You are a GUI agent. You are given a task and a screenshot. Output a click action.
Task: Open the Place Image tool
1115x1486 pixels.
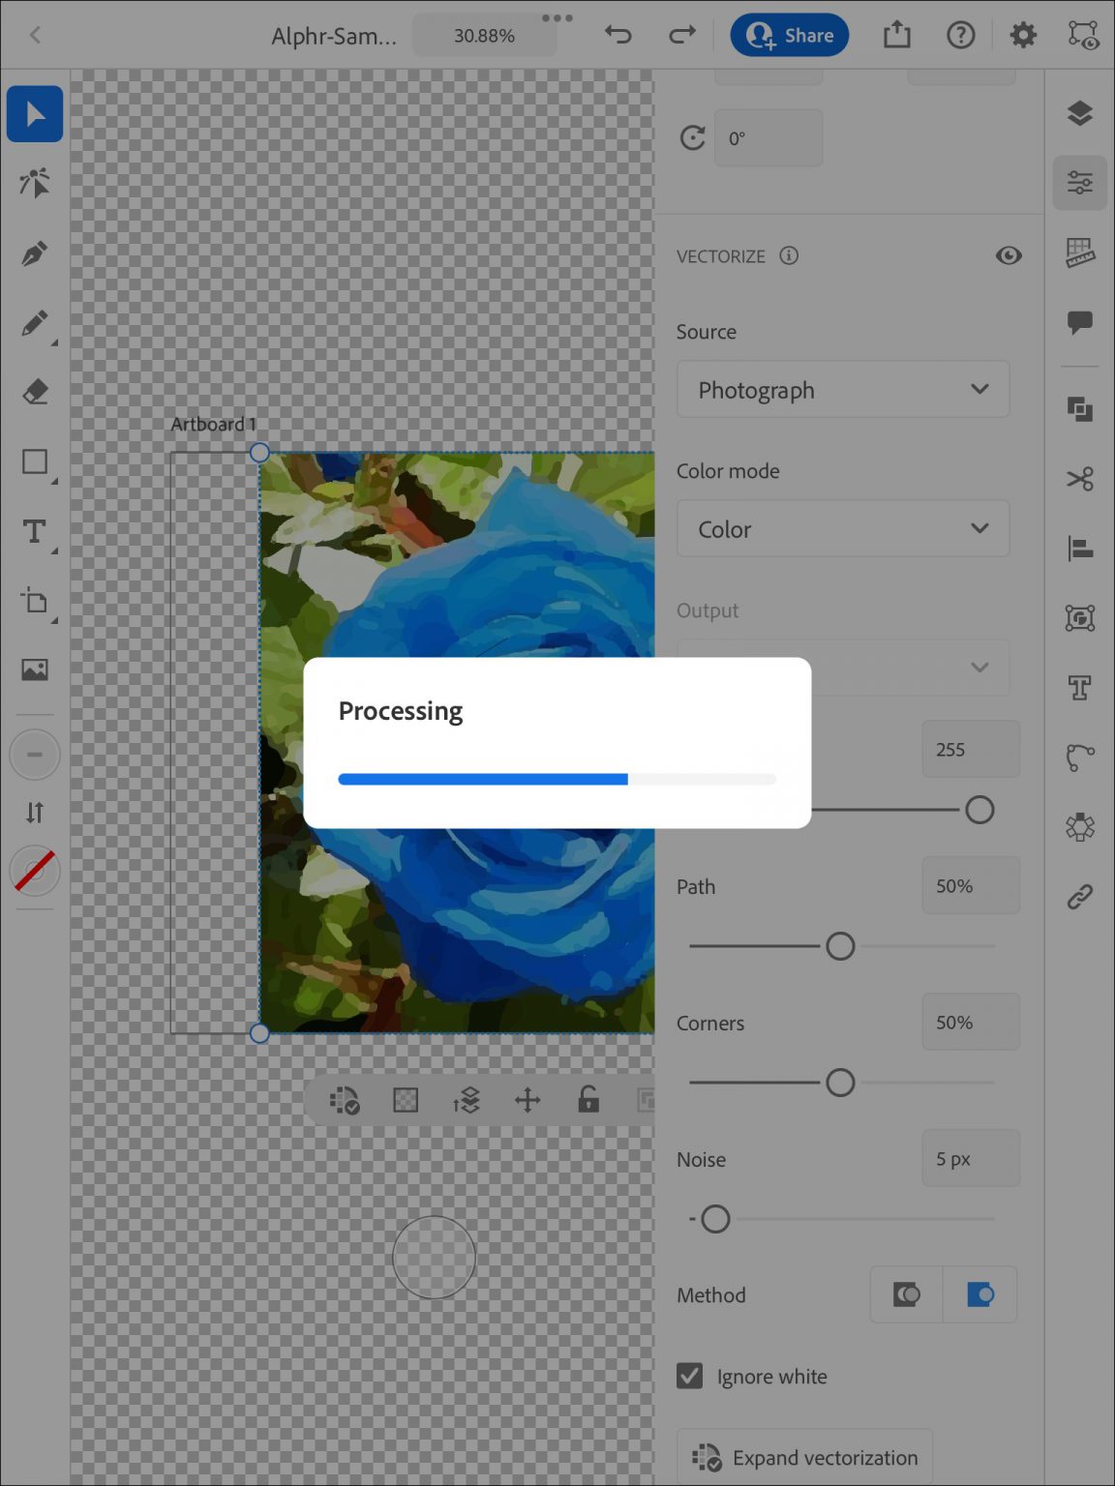pyautogui.click(x=34, y=669)
